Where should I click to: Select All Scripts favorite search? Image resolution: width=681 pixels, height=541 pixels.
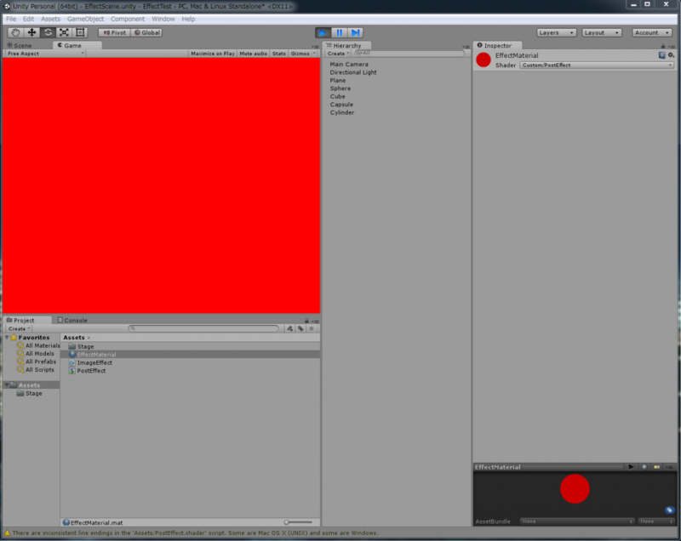[x=35, y=370]
